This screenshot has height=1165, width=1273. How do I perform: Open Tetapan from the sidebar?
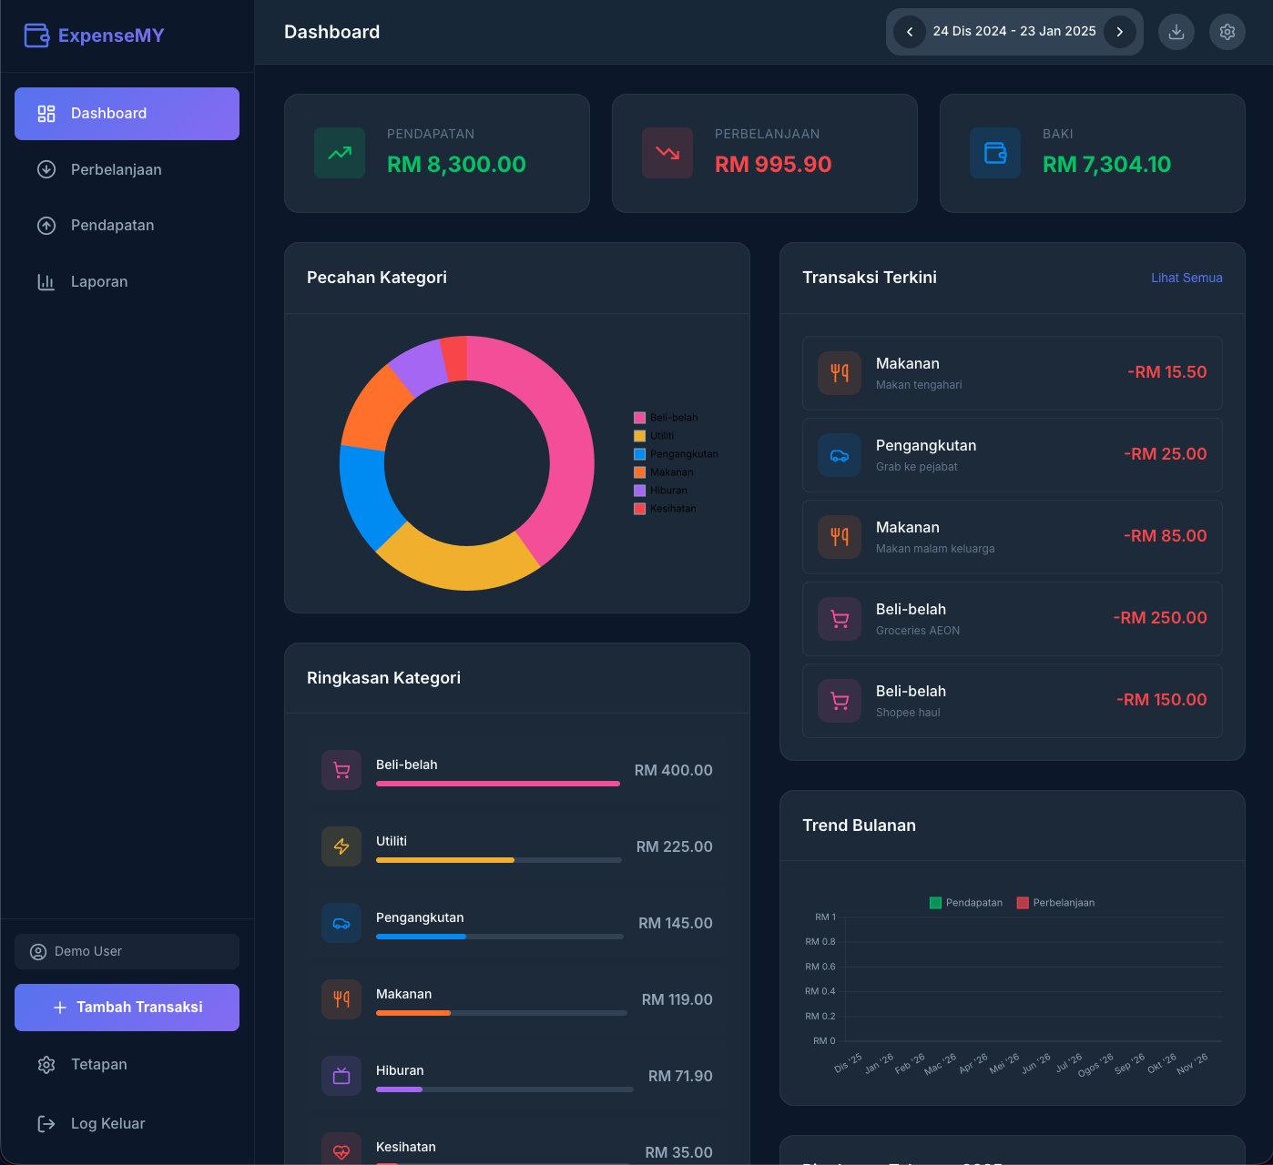(99, 1064)
